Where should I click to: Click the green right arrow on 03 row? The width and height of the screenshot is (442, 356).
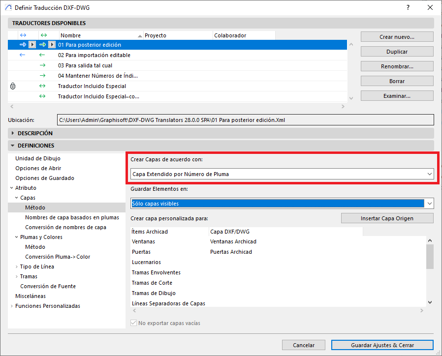[42, 65]
